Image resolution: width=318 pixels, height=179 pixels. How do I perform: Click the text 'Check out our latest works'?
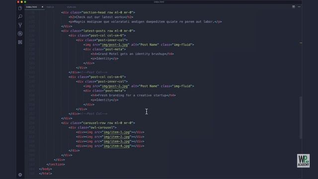99,17
